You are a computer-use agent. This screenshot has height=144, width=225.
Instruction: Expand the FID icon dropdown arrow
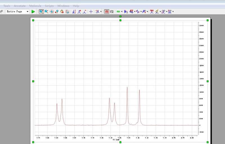pyautogui.click(x=122, y=12)
